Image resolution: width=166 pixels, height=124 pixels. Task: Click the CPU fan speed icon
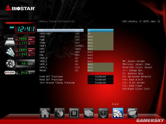(10, 64)
